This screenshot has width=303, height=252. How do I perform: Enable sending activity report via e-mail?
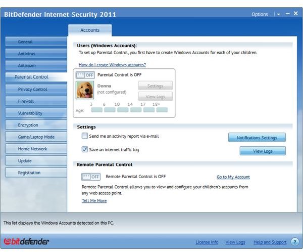pos(85,136)
